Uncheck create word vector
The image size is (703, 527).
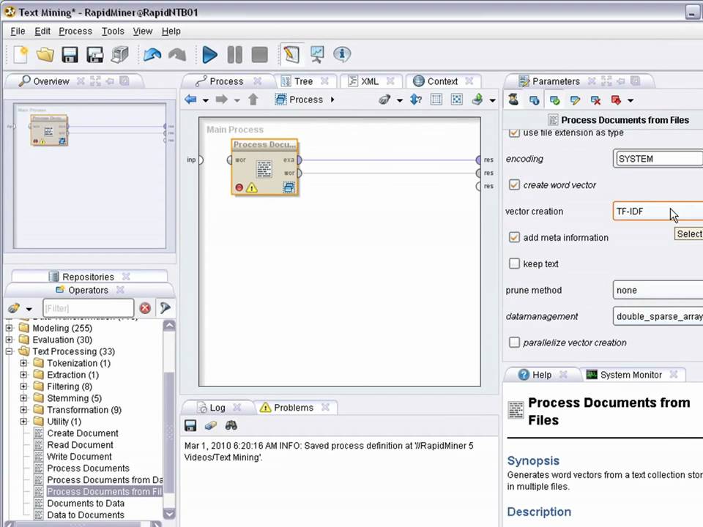[x=514, y=184]
